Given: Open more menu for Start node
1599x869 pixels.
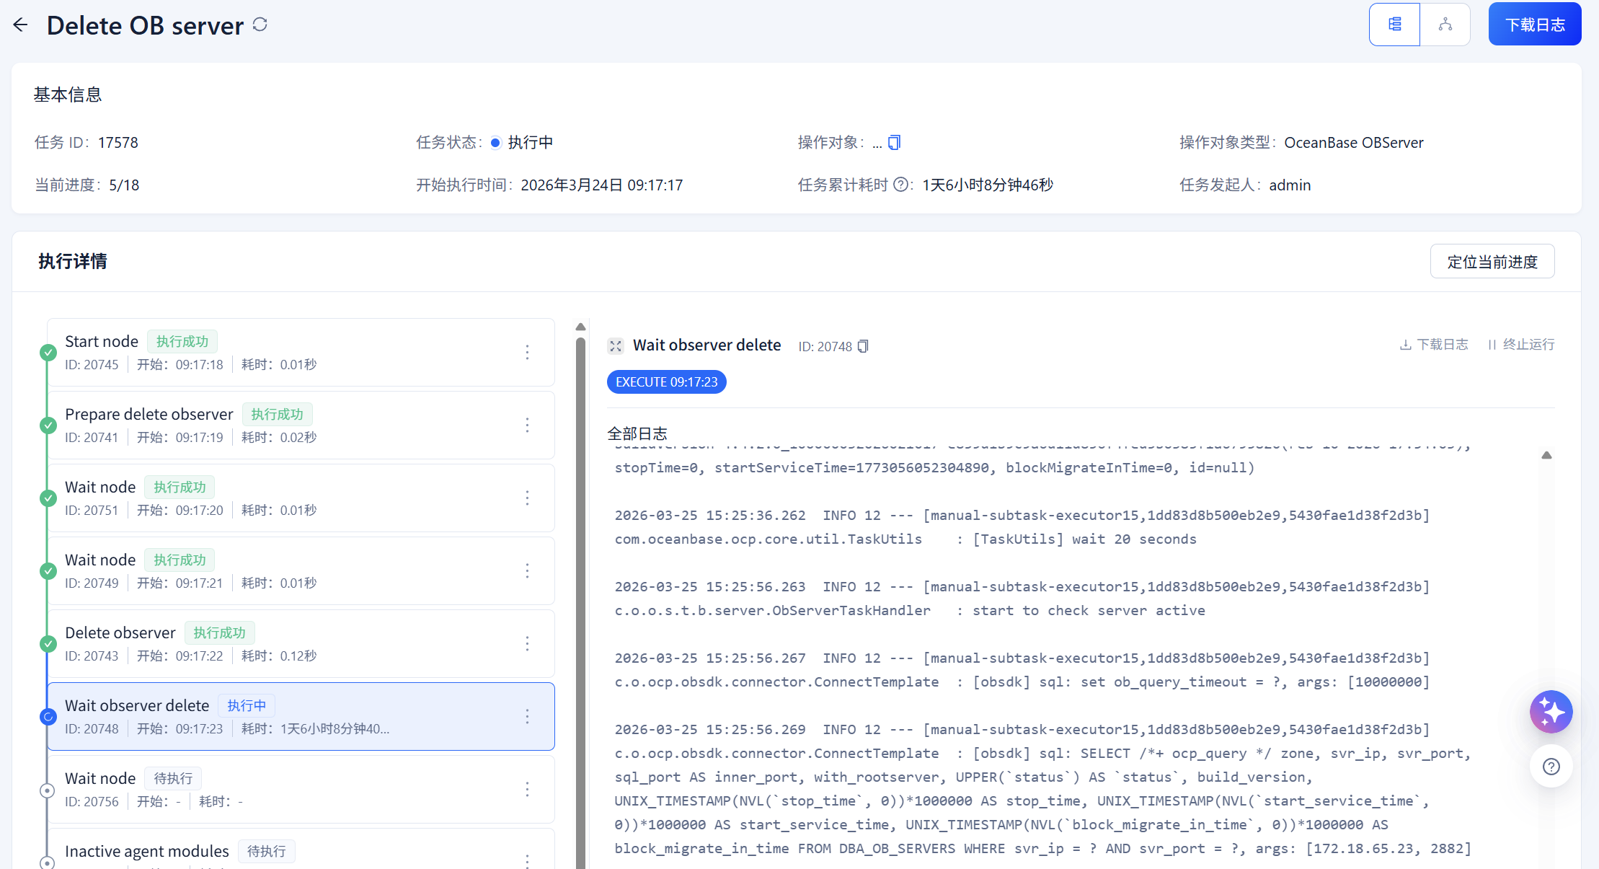Looking at the screenshot, I should pos(527,352).
